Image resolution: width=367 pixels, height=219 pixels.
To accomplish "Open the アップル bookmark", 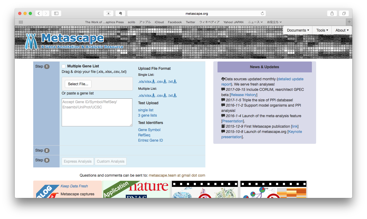I will click(x=145, y=22).
